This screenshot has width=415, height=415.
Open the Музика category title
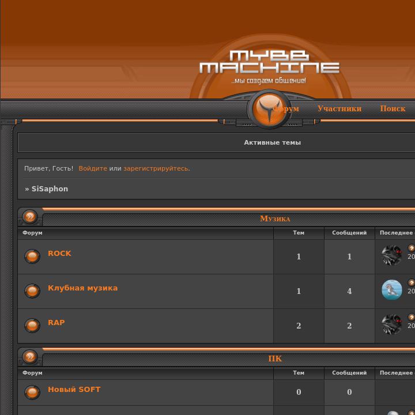pos(275,218)
